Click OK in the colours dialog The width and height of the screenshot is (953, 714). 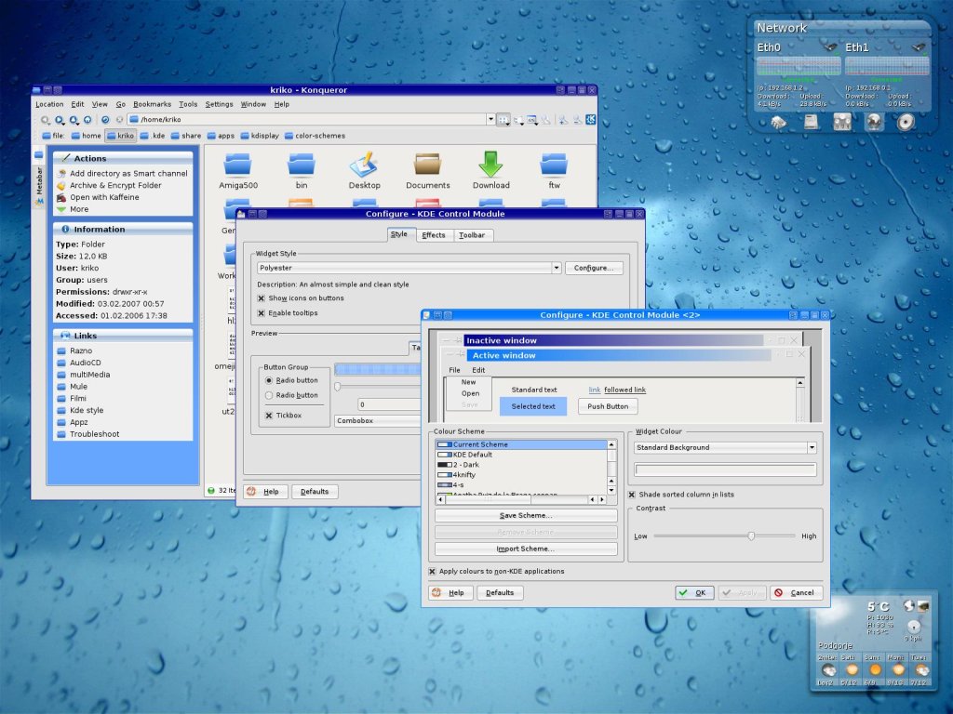click(x=694, y=592)
